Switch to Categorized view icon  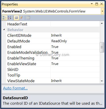pos(4,18)
